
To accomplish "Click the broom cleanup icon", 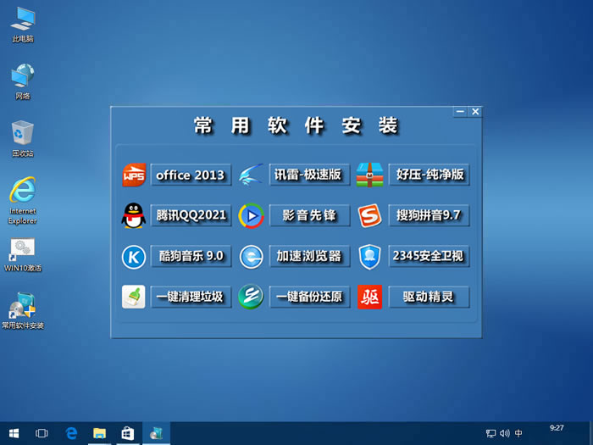I will (134, 297).
